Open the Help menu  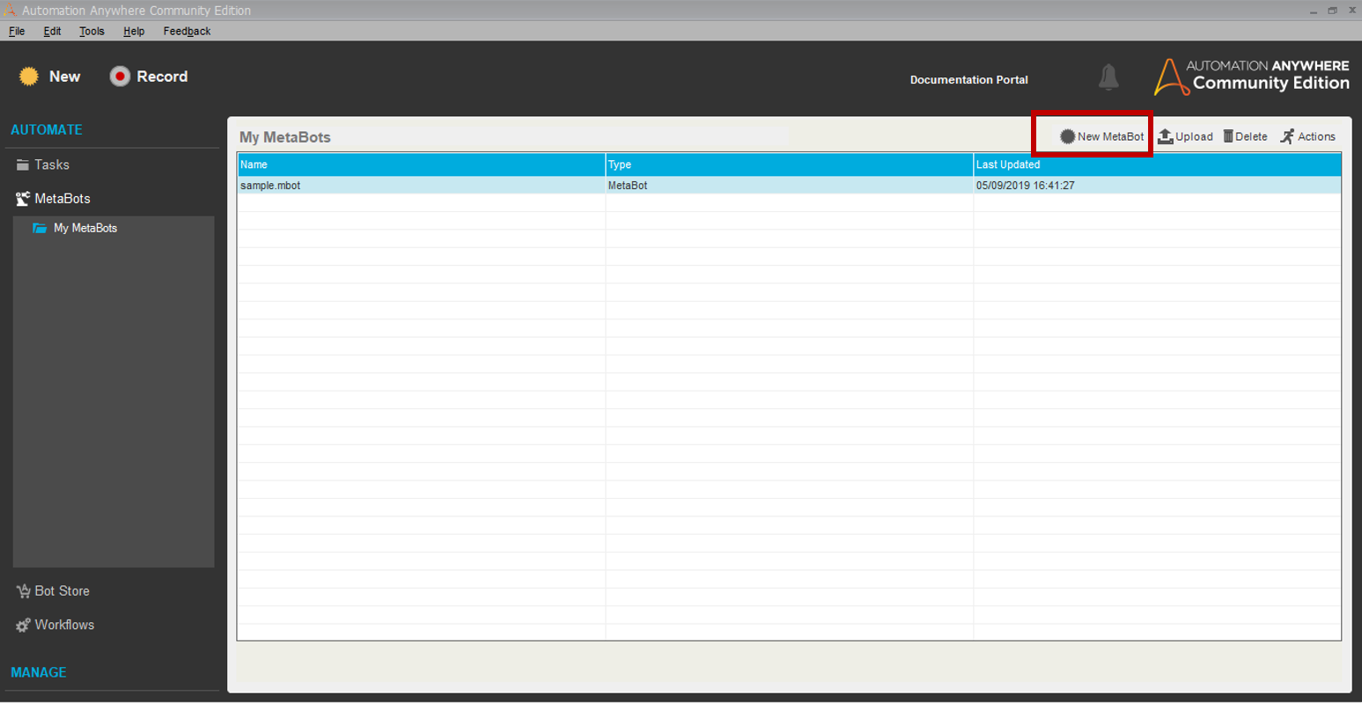point(134,31)
